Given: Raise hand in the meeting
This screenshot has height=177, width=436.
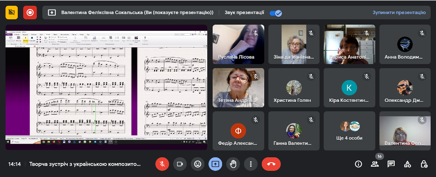Looking at the screenshot, I should click(x=233, y=164).
